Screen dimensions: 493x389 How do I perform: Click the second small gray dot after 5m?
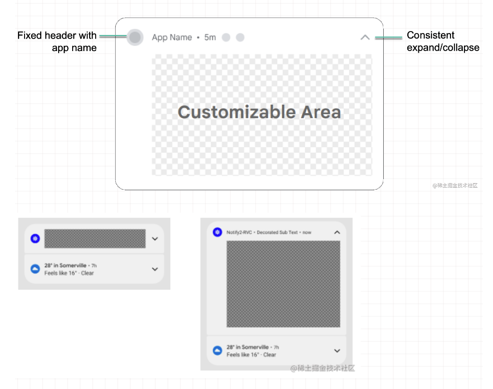pyautogui.click(x=240, y=38)
